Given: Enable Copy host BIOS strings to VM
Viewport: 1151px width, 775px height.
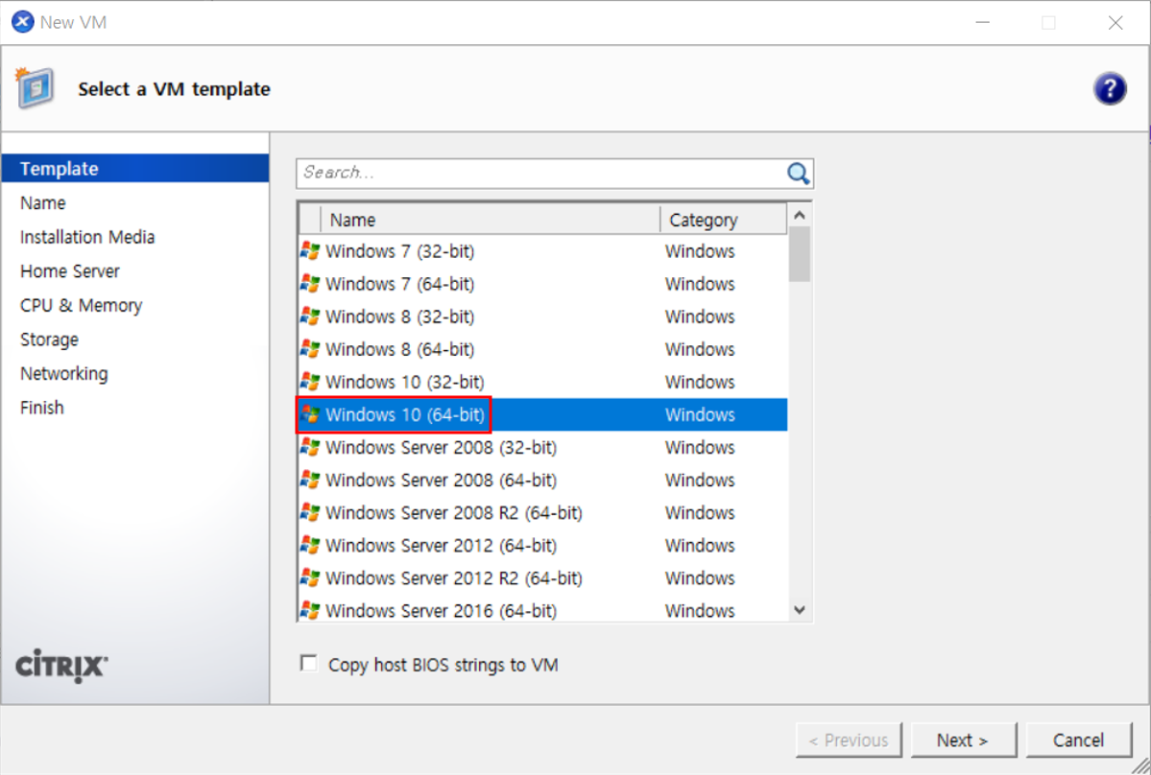Looking at the screenshot, I should [309, 664].
